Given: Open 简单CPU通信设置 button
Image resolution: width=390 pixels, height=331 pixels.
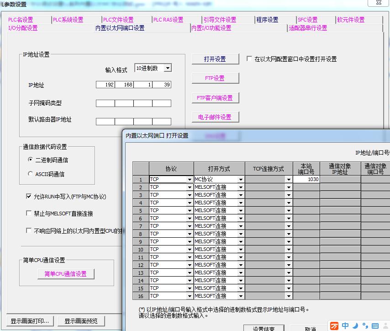Looking at the screenshot, I should point(66,274).
